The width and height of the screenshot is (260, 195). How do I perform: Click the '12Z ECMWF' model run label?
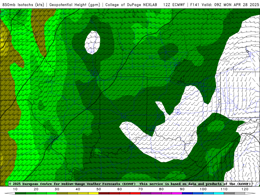coord(174,5)
